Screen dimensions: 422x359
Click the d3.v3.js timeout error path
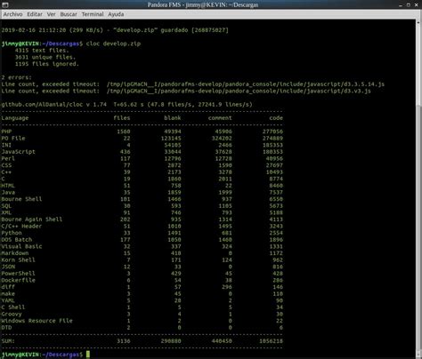pyautogui.click(x=239, y=91)
